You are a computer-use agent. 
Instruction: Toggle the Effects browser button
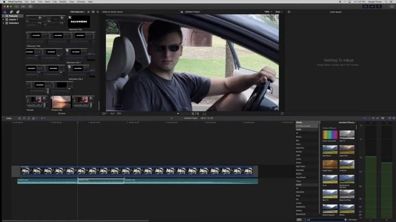[390, 118]
